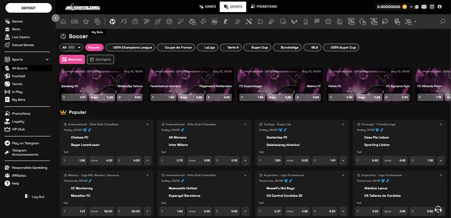The width and height of the screenshot is (451, 218).
Task: Open the gift box rewards icon
Action: pos(432,7)
